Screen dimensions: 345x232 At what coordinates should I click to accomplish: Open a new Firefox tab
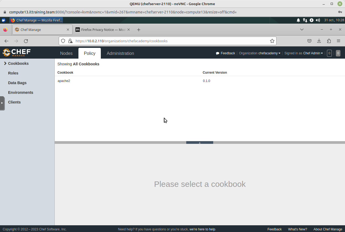(x=139, y=30)
